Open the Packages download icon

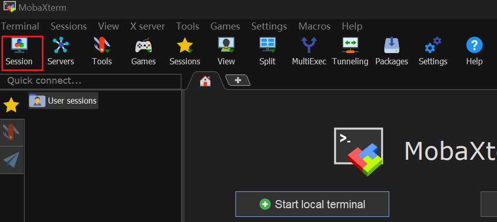392,52
